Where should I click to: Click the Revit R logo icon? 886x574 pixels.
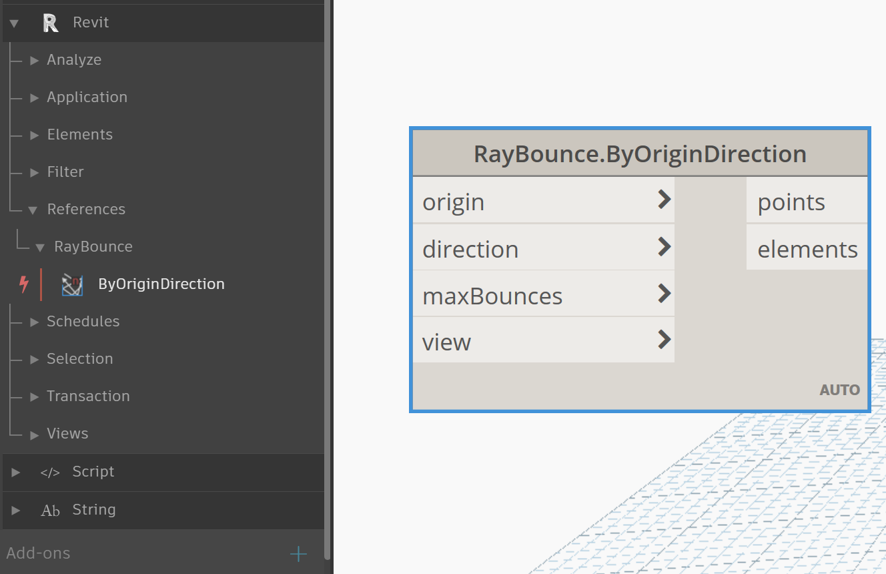pos(49,22)
